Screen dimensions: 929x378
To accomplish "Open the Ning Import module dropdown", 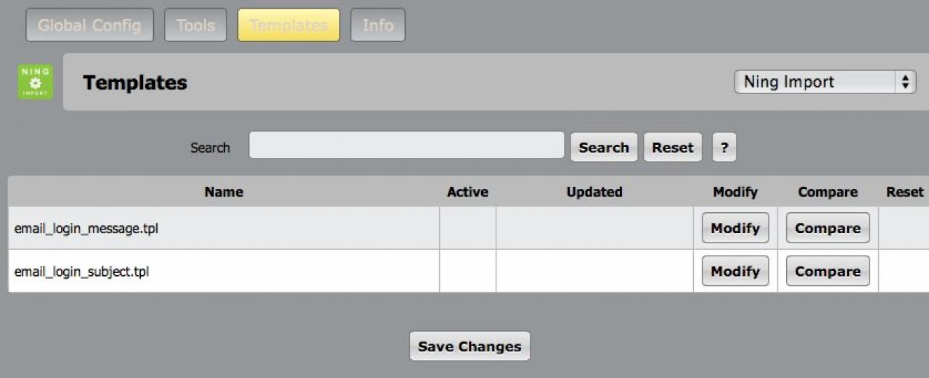I will 825,82.
